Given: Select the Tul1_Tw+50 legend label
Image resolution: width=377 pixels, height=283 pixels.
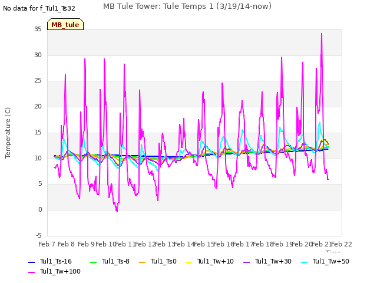Looking at the screenshot, I should (331, 261).
